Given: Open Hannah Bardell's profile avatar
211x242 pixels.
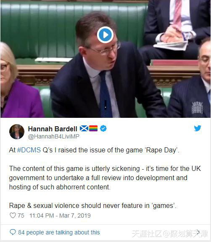Looking at the screenshot, I should tap(17, 132).
